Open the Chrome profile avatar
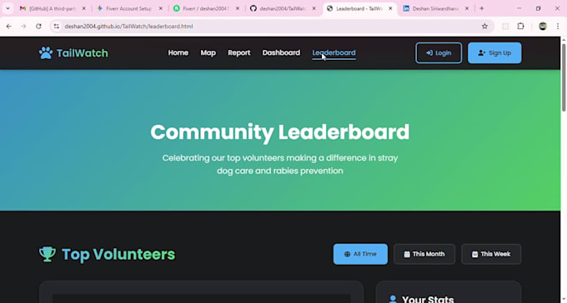567x303 pixels. 543,26
